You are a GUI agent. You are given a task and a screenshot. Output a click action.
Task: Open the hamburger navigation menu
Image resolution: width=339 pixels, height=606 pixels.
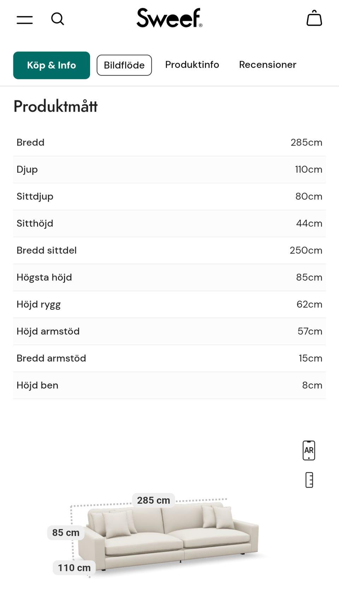(25, 19)
